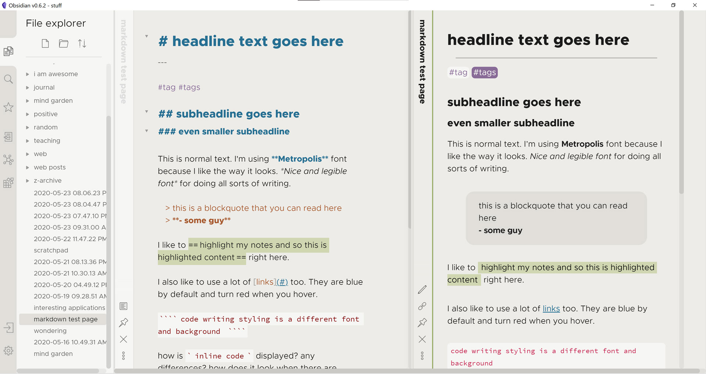706x374 pixels.
Task: Click the preview pane vertical scrollbar
Action: tap(681, 103)
